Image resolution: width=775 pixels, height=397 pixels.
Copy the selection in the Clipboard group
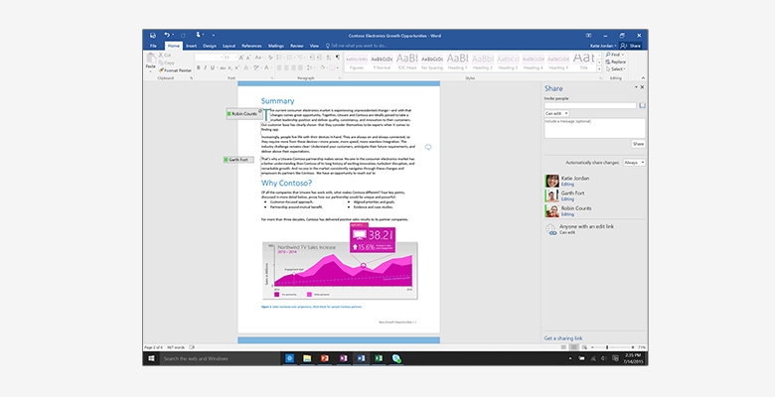coord(166,63)
